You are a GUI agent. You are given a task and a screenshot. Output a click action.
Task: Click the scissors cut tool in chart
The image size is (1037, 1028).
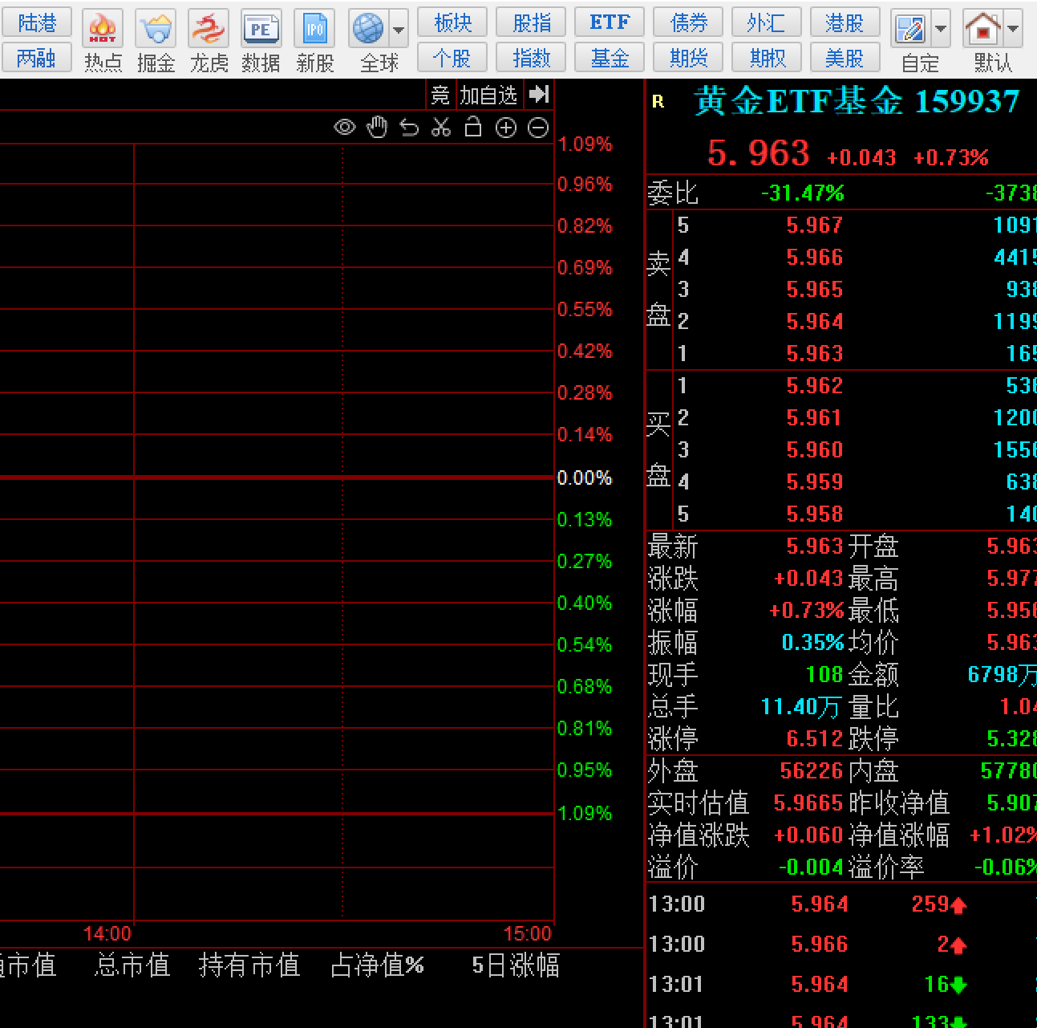(x=441, y=128)
